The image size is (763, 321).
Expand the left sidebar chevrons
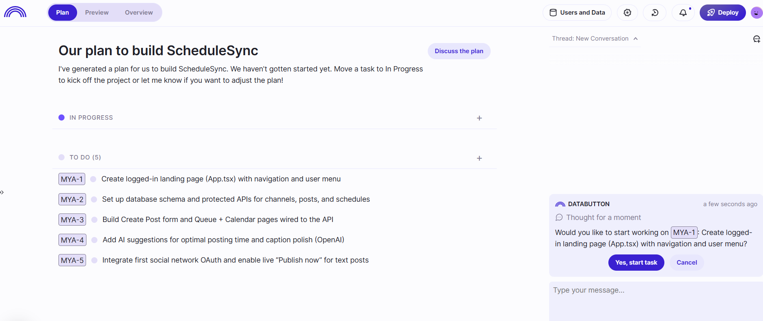click(x=2, y=192)
